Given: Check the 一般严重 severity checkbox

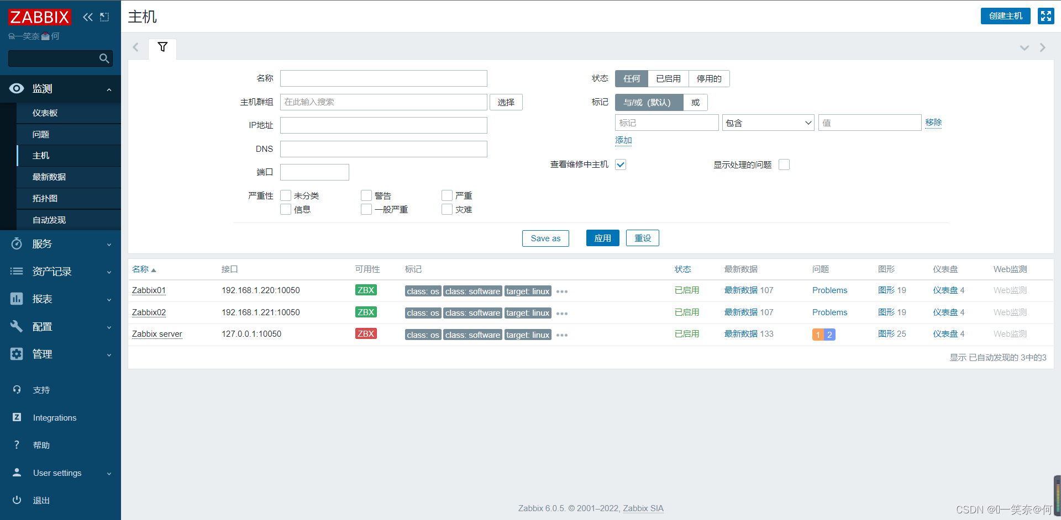Looking at the screenshot, I should pyautogui.click(x=366, y=209).
